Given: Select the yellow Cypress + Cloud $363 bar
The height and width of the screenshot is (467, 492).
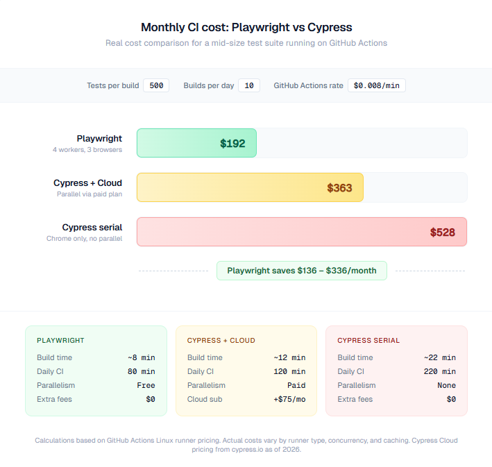Looking at the screenshot, I should pos(250,187).
